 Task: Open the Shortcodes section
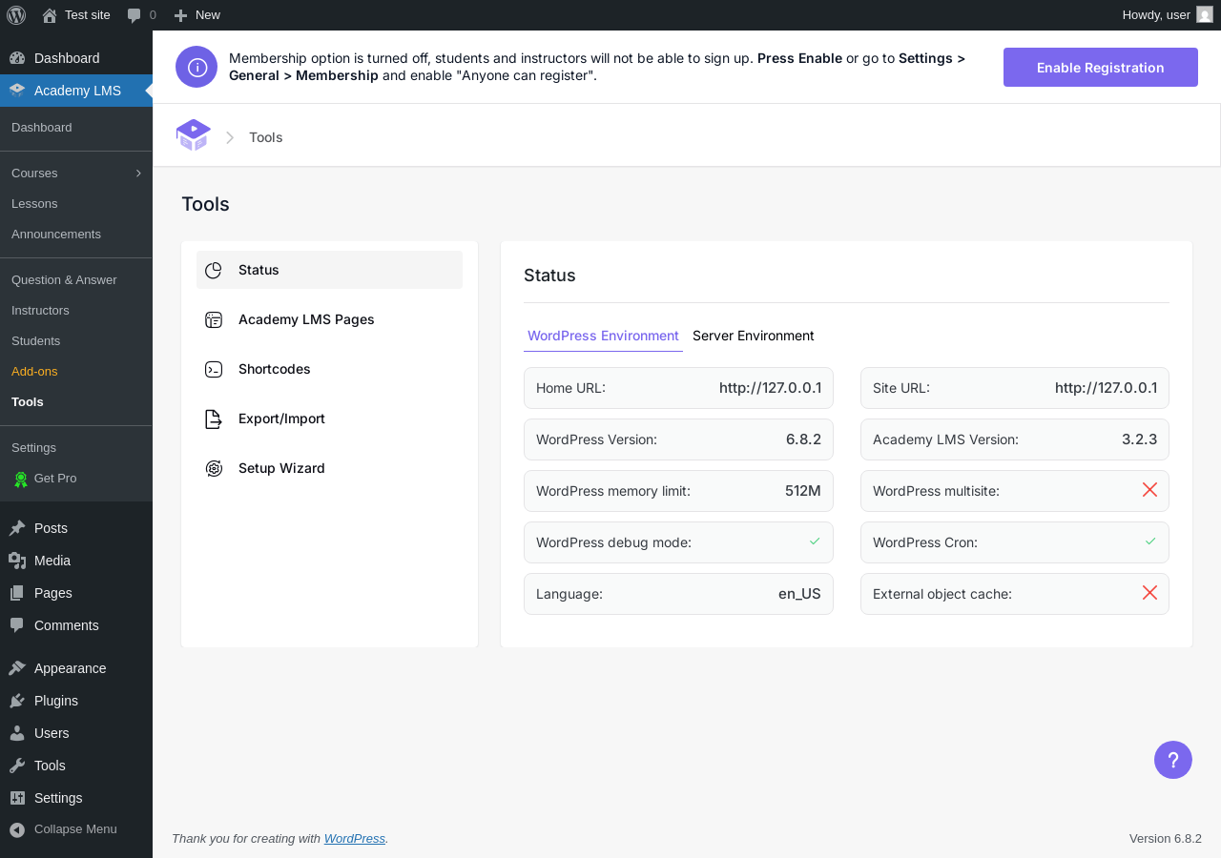coord(329,369)
